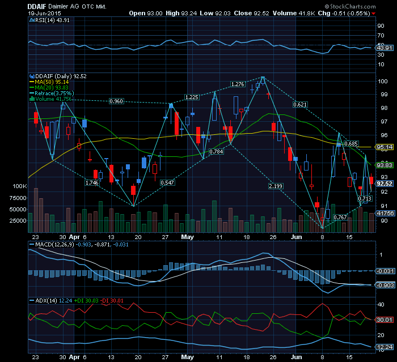Click the Apr label under the ADX panel
Image resolution: width=397 pixels, height=362 pixels.
(74, 357)
